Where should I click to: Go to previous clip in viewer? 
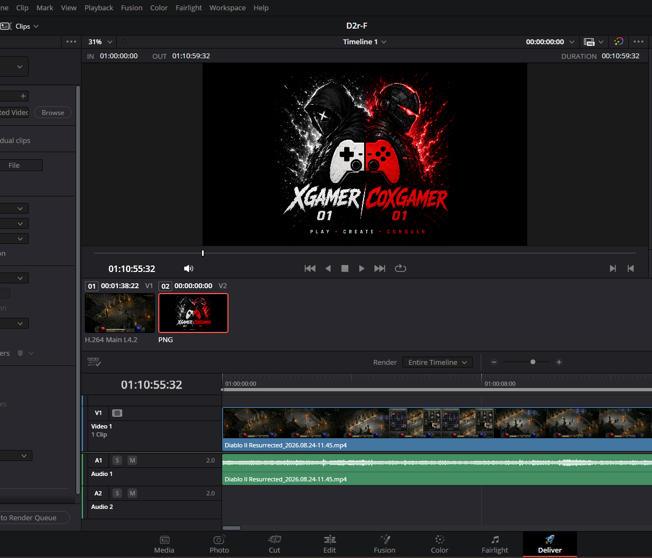coord(630,268)
